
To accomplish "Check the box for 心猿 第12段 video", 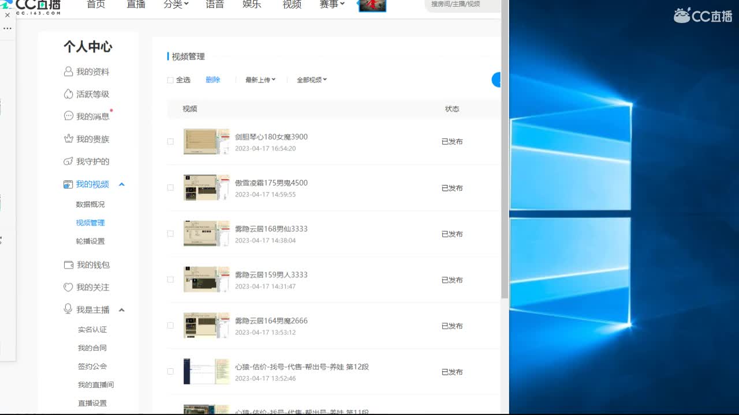I will [170, 372].
